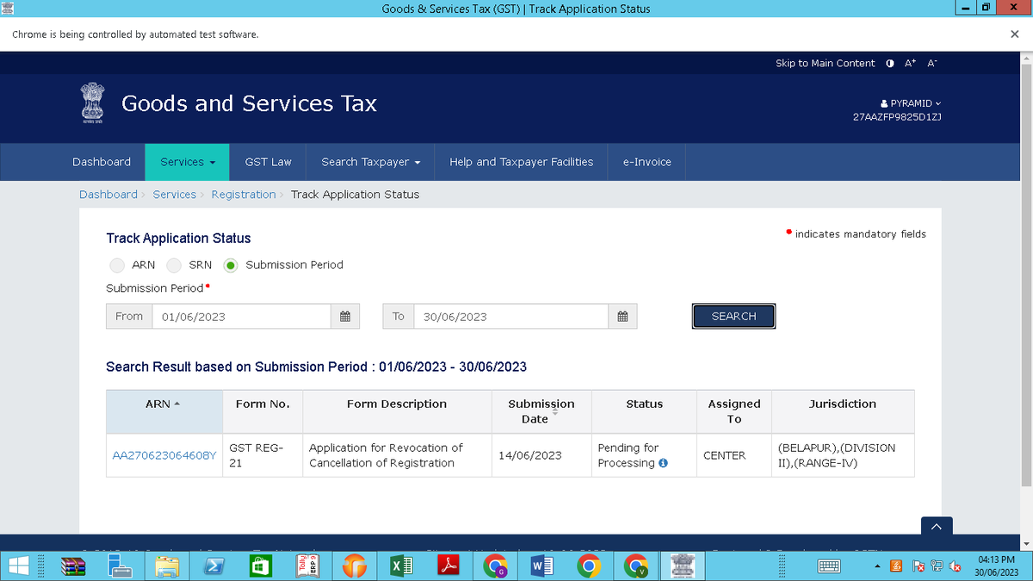1033x581 pixels.
Task: Sort results by Submission Date header
Action: click(x=541, y=411)
